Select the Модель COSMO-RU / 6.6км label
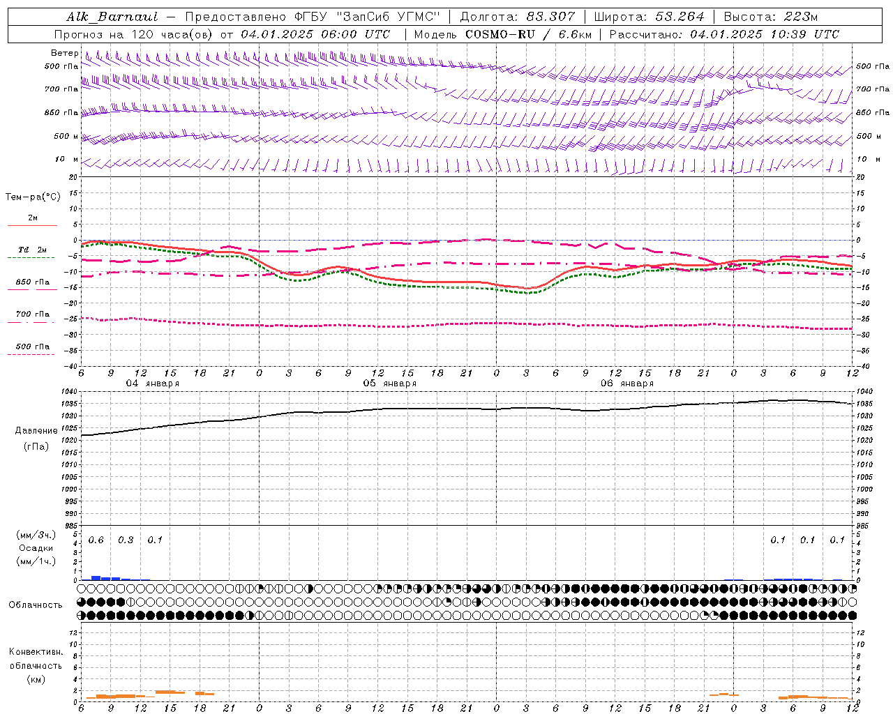 pyautogui.click(x=502, y=34)
